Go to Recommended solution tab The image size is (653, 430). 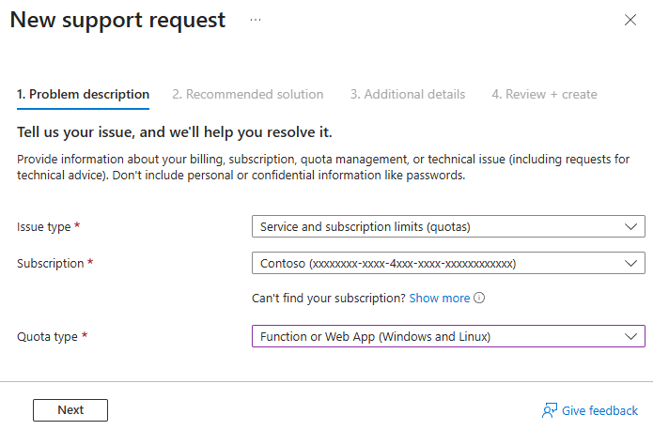click(x=248, y=95)
